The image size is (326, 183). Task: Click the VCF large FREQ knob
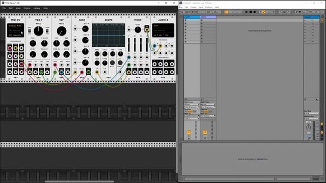62,31
